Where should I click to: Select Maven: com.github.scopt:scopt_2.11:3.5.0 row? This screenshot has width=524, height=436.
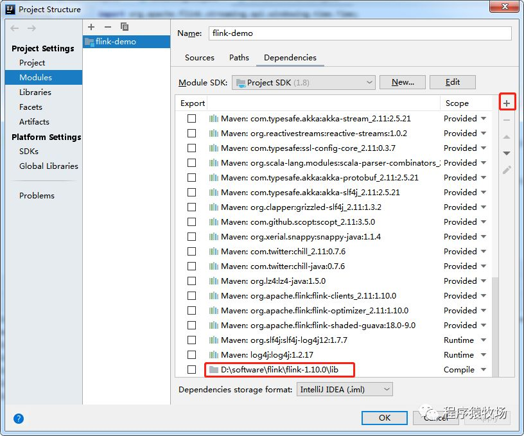pyautogui.click(x=333, y=222)
